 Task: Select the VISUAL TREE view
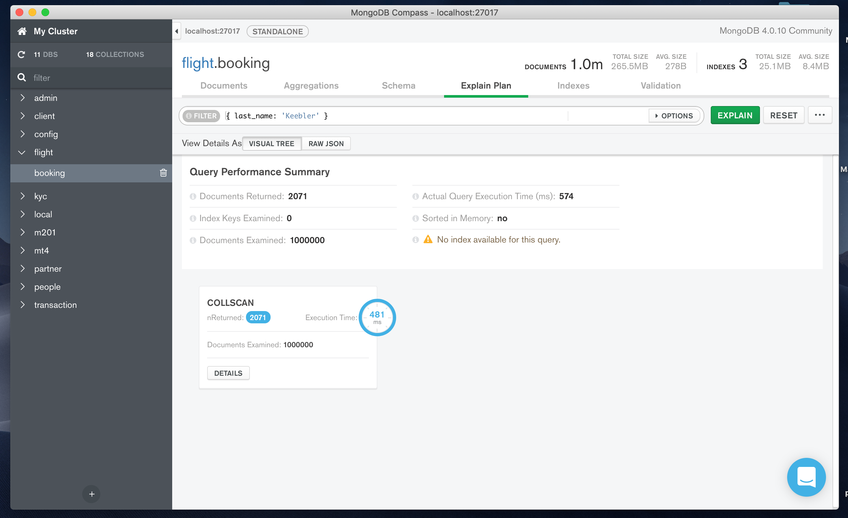click(x=272, y=143)
